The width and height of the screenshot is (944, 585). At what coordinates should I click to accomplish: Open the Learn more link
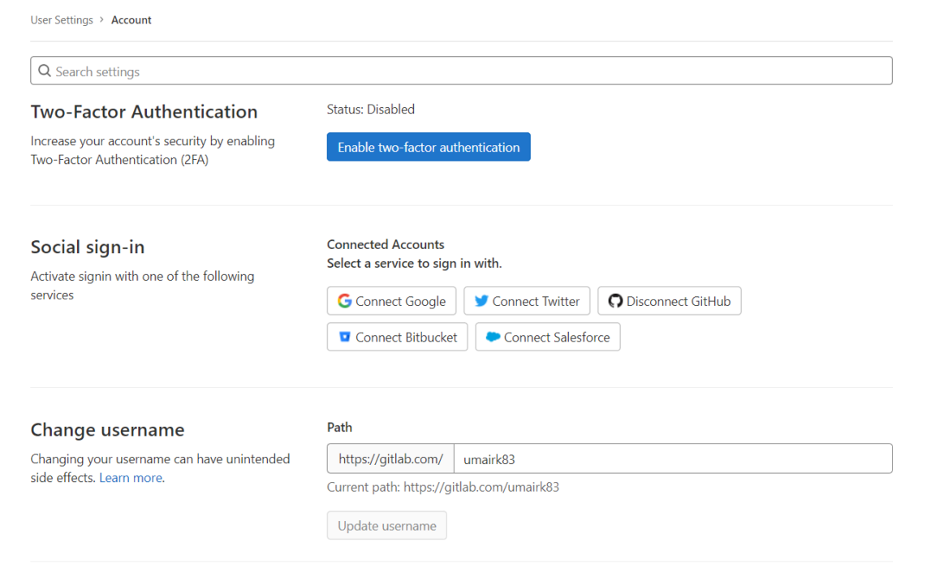(x=130, y=477)
